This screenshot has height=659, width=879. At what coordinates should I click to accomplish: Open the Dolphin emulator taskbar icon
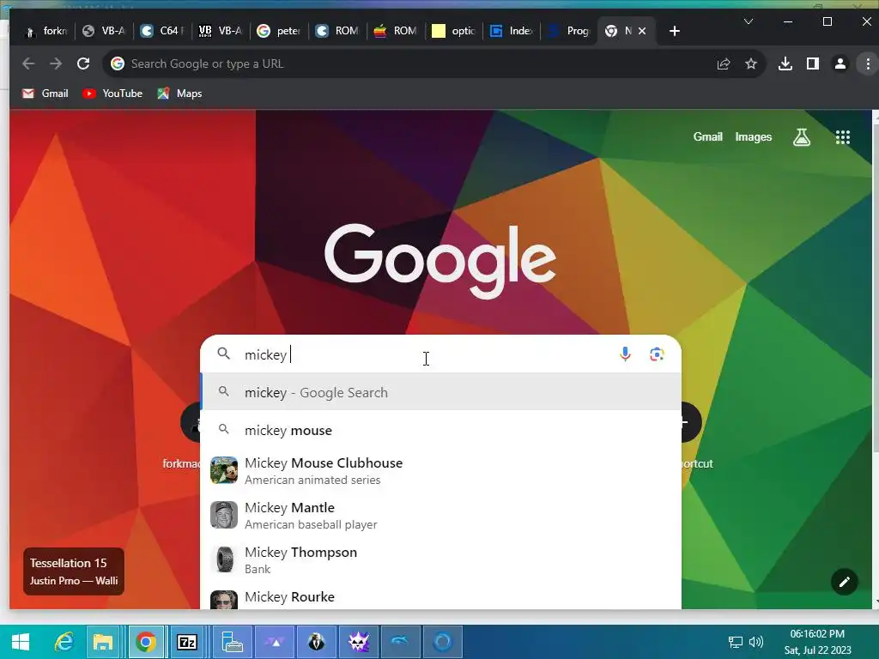[400, 642]
